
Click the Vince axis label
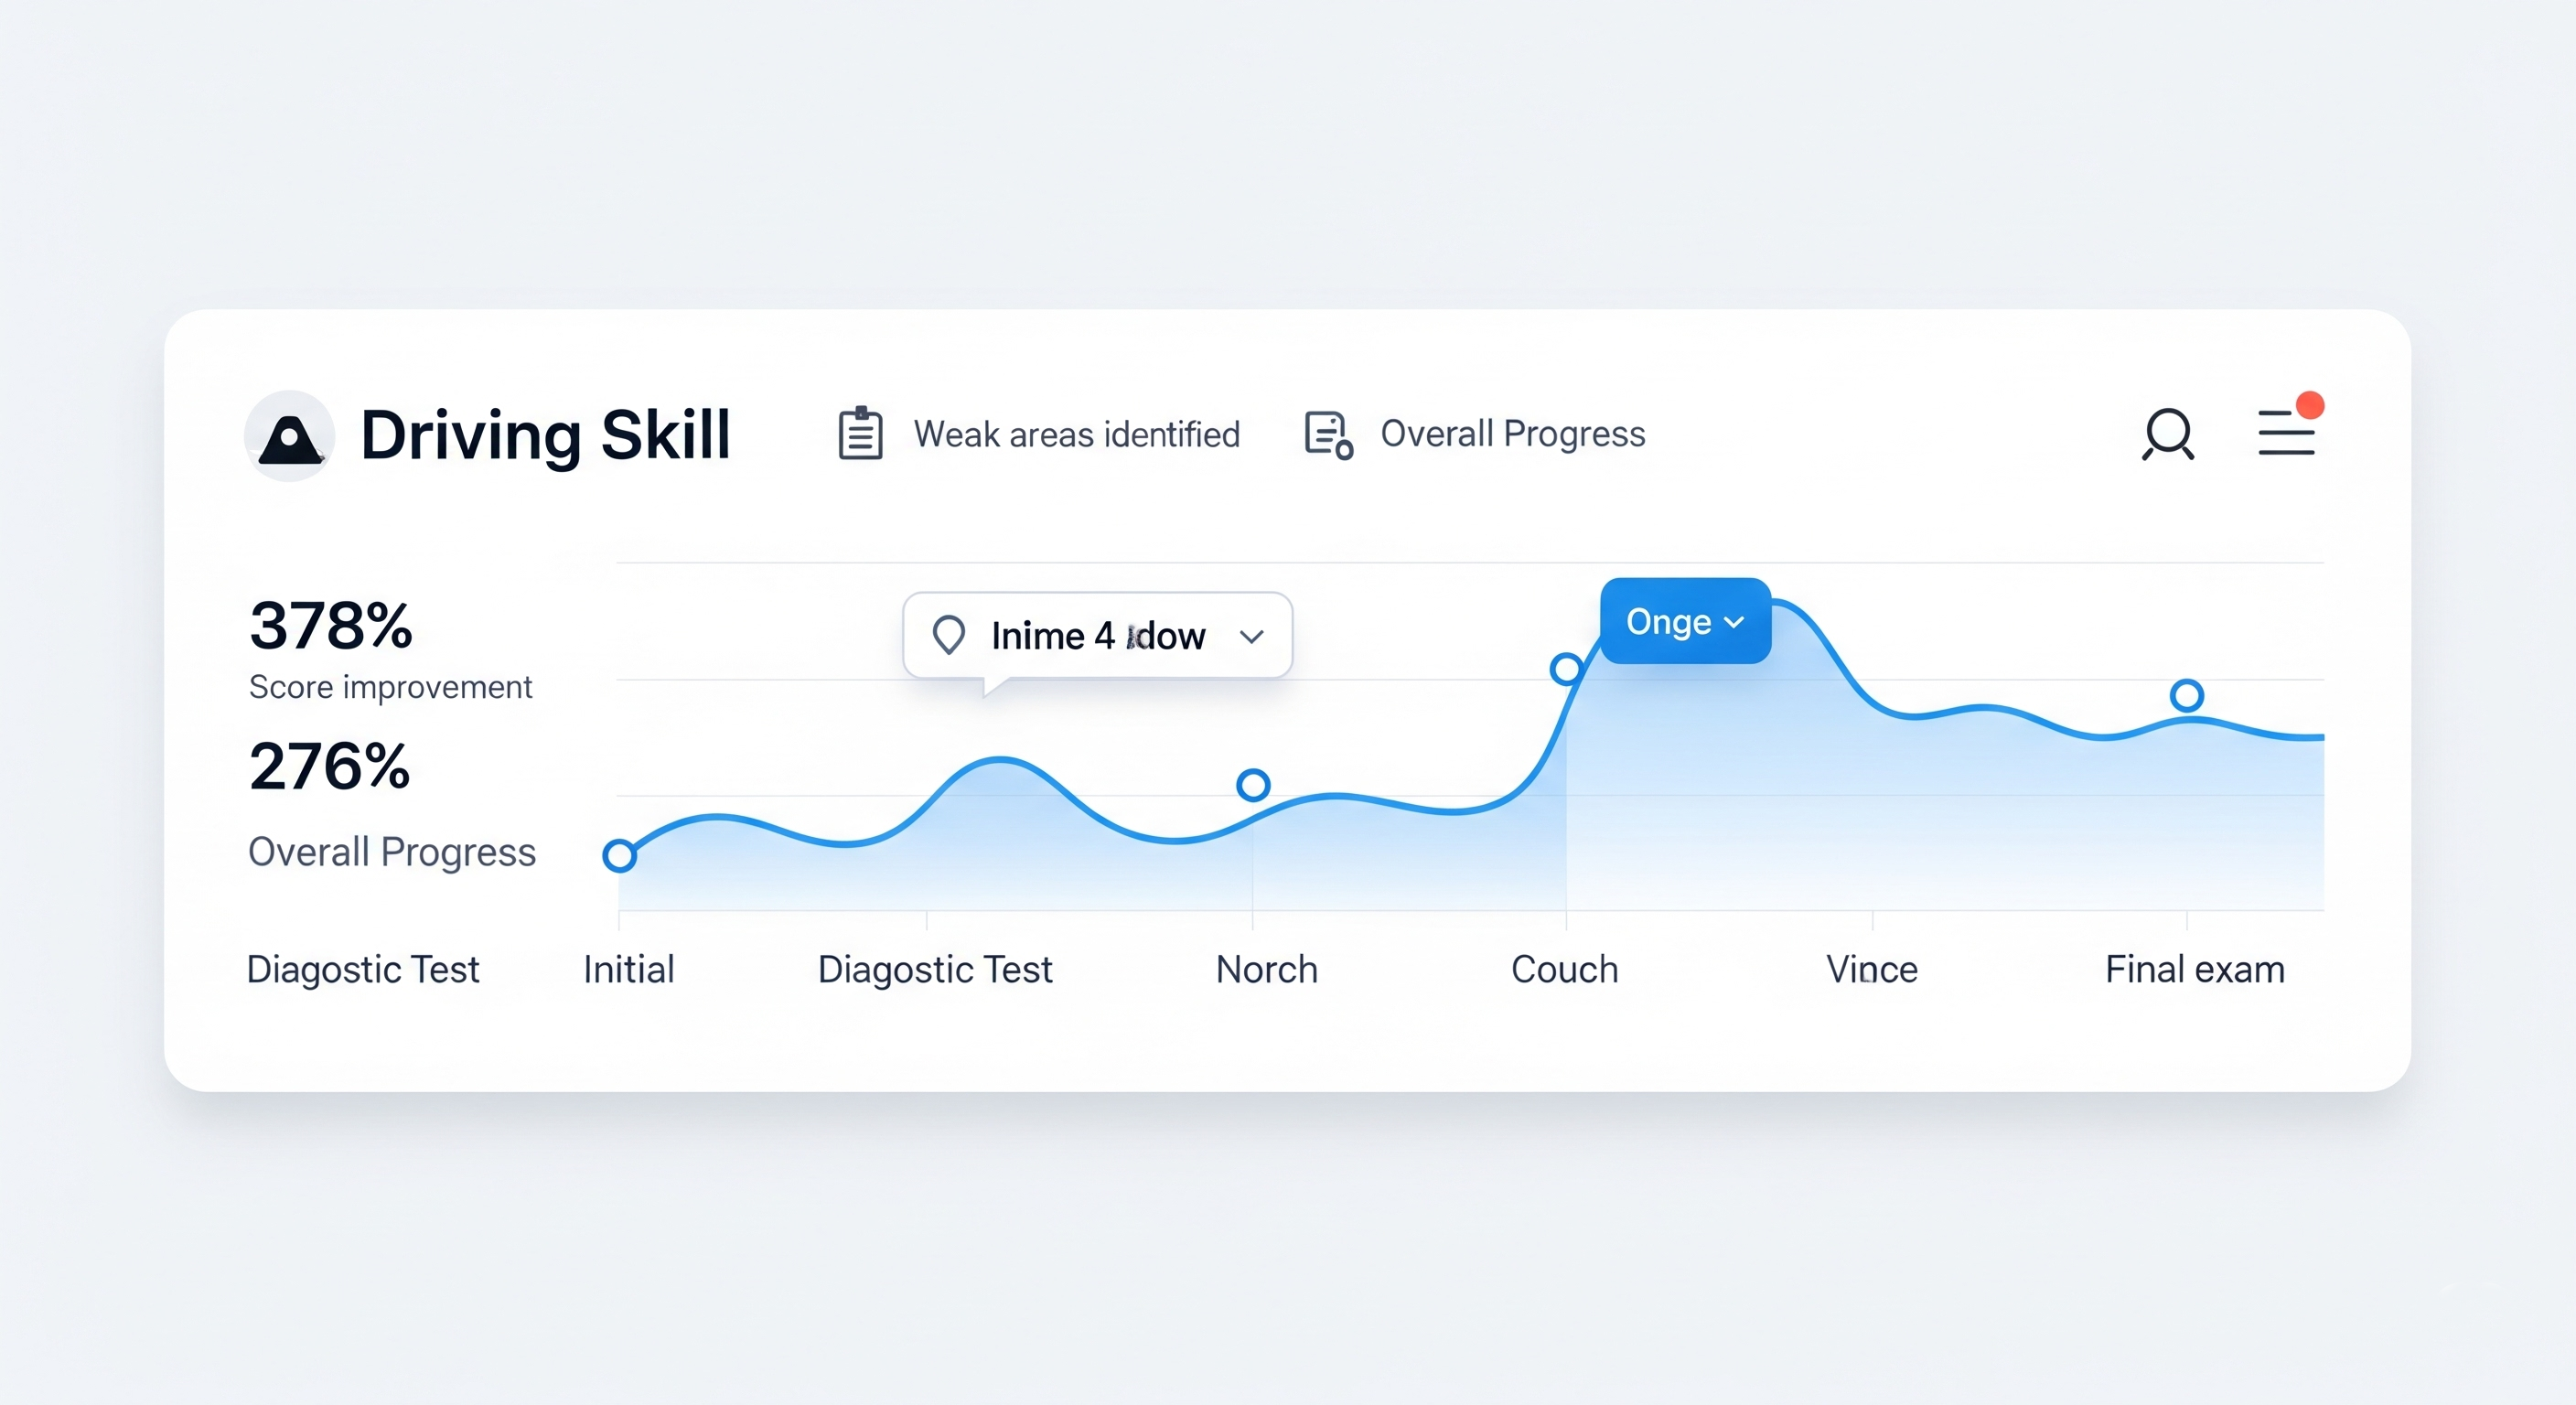1872,969
